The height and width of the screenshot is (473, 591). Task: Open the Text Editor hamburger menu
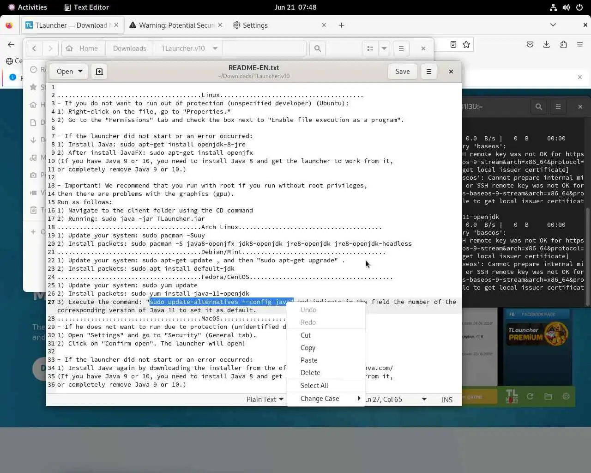click(x=428, y=72)
